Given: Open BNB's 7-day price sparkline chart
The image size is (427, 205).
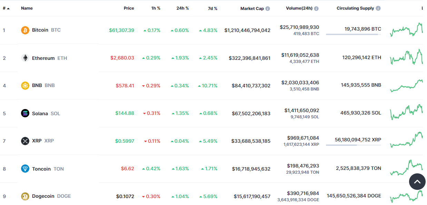Looking at the screenshot, I should click(x=407, y=86).
